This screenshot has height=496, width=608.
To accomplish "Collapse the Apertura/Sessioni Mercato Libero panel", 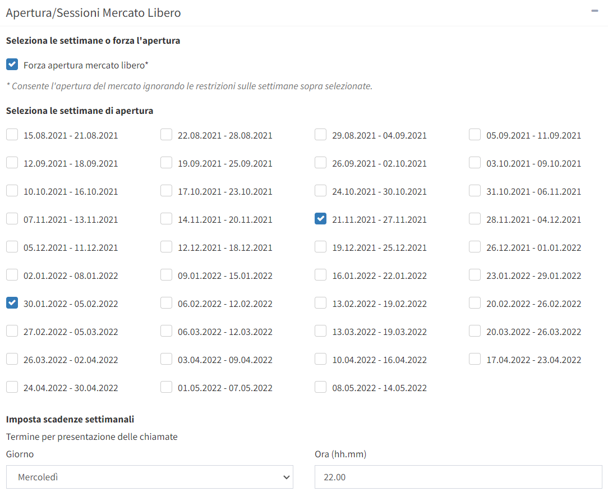I will coord(595,11).
